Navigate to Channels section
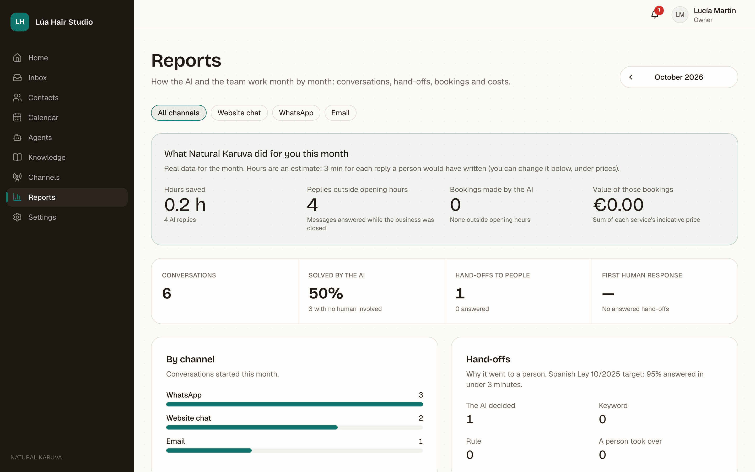Viewport: 755px width, 472px height. pos(67,177)
